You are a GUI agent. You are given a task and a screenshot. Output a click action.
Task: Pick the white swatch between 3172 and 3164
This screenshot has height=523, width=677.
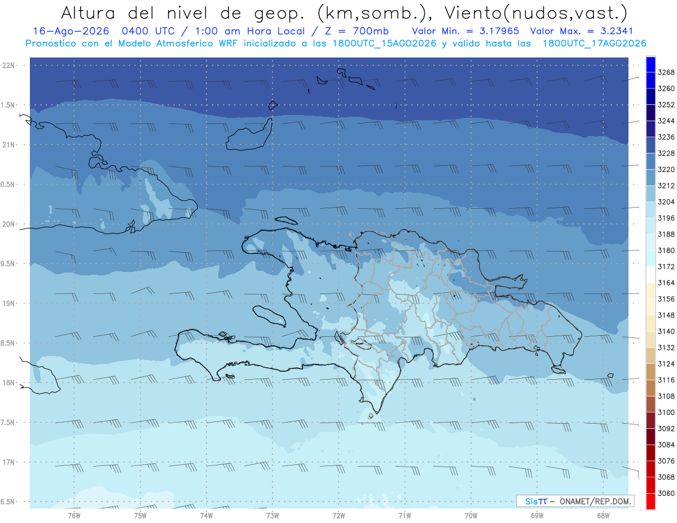(650, 275)
